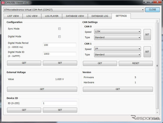Enable the Sync Mode checkbox
Image resolution: width=163 pixels, height=123 pixels.
59,29
